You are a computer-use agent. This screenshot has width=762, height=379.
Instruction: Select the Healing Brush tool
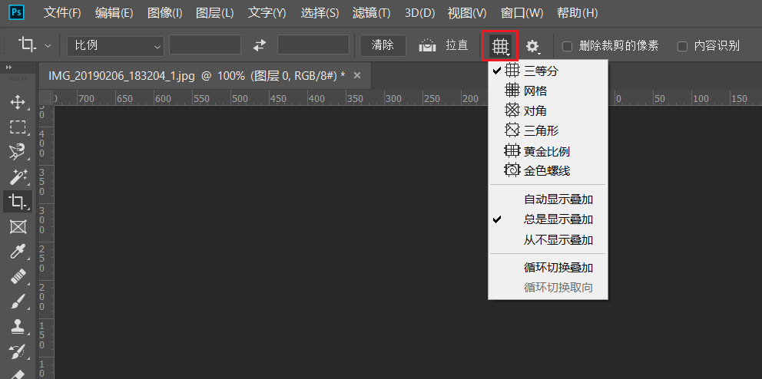(18, 277)
